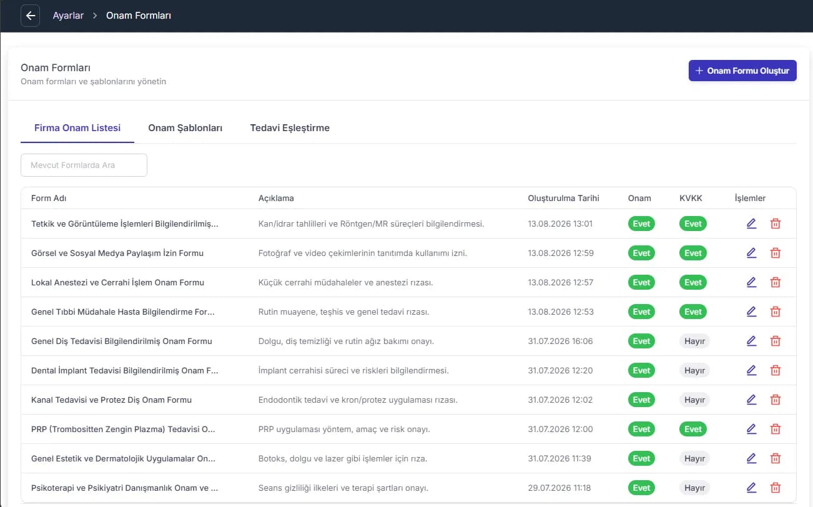Edit the Kanal Tedavisi ve Protez form
Viewport: 813px width, 507px height.
tap(751, 400)
